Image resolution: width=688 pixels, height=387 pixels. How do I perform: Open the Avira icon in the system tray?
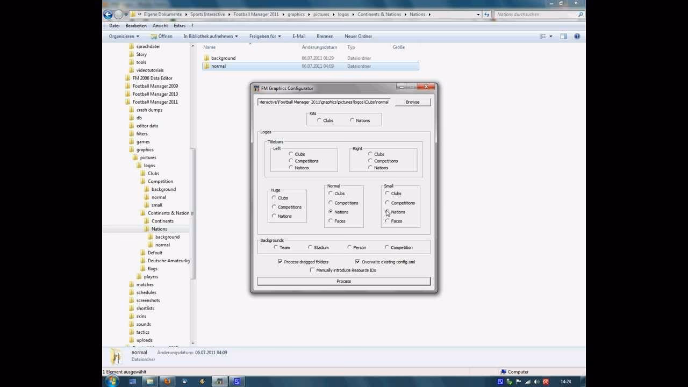click(x=546, y=382)
